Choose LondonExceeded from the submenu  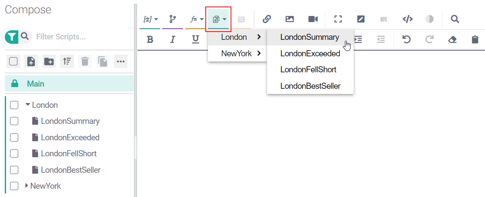(310, 54)
